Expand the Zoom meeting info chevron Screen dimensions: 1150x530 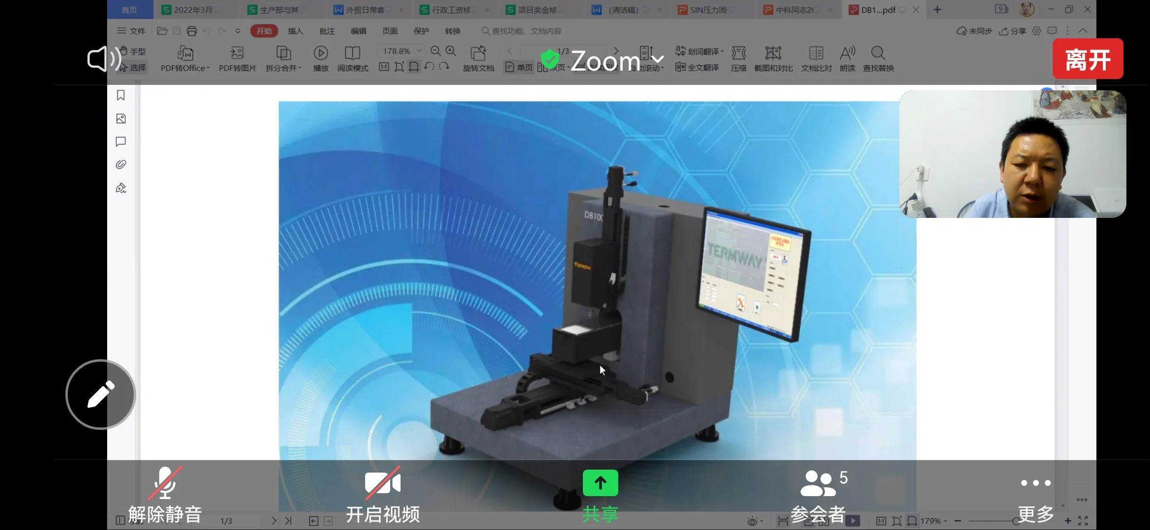coord(657,60)
